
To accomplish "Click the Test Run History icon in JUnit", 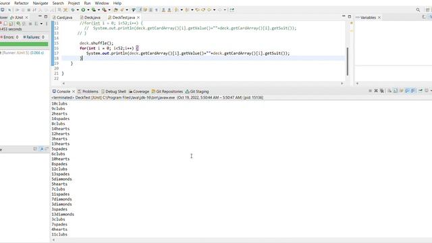I will click(36, 24).
